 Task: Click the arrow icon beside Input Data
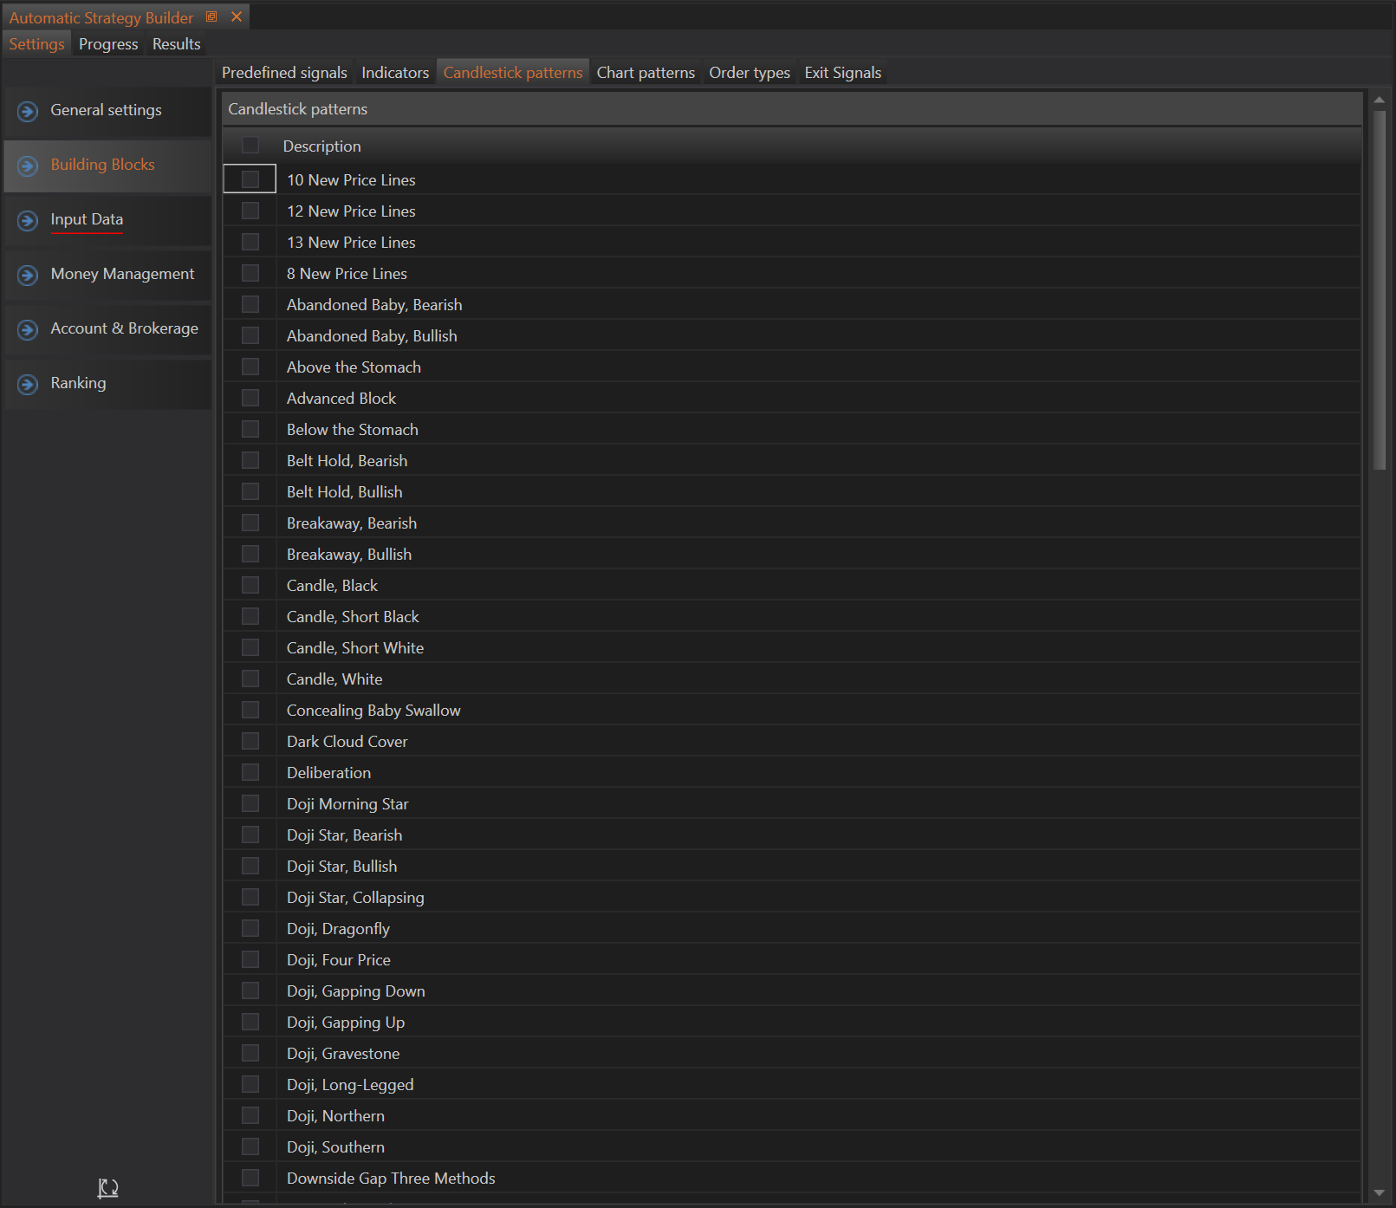pos(28,220)
